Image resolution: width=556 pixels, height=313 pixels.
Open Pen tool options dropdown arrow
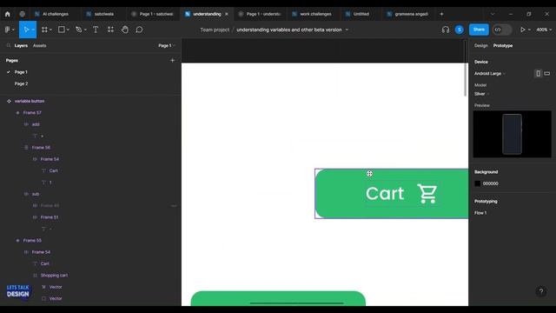[x=85, y=30]
